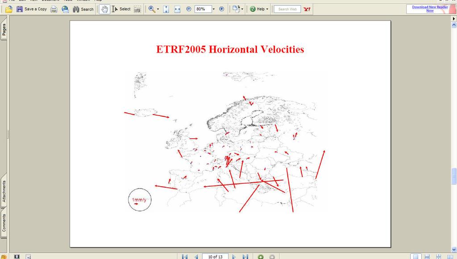Open the zoom percentage dropdown list

214,9
